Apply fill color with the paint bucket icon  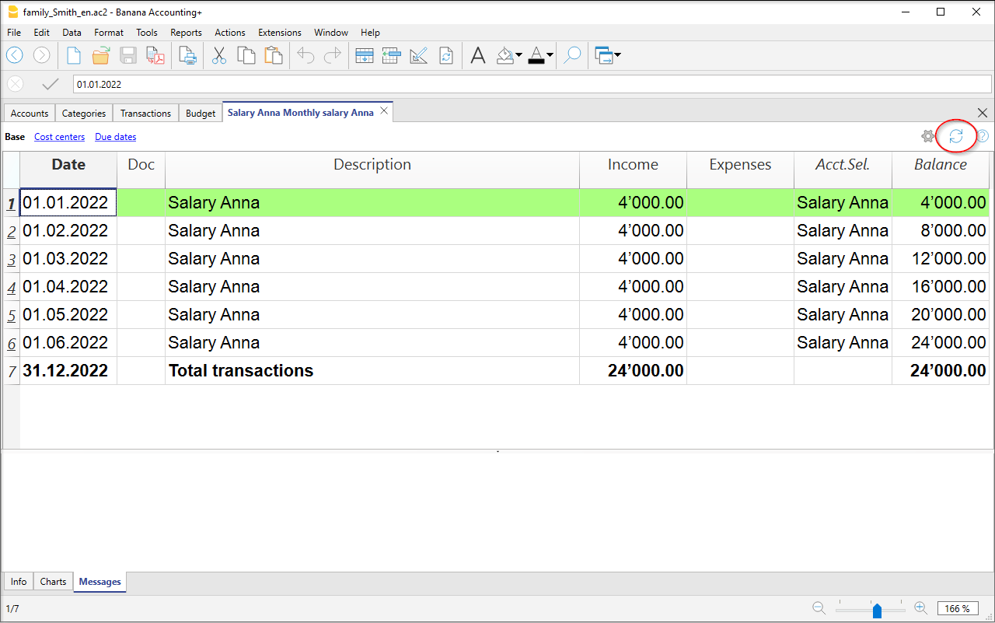(504, 55)
